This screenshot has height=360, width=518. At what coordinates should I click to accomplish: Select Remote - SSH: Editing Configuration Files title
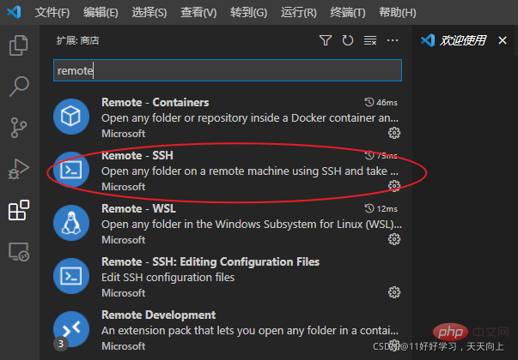210,261
